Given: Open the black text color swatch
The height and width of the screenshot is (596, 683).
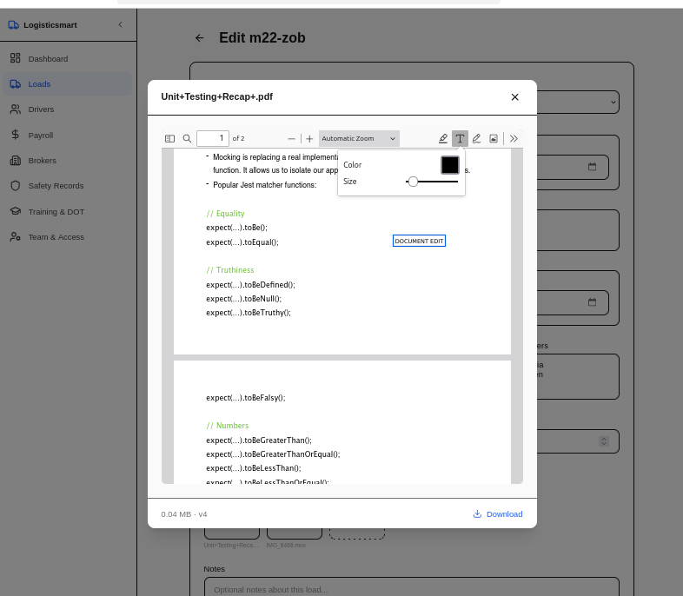Looking at the screenshot, I should (x=449, y=165).
